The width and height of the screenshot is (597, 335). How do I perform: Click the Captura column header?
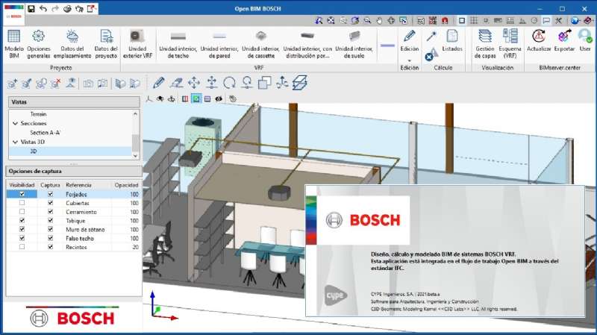(x=50, y=185)
